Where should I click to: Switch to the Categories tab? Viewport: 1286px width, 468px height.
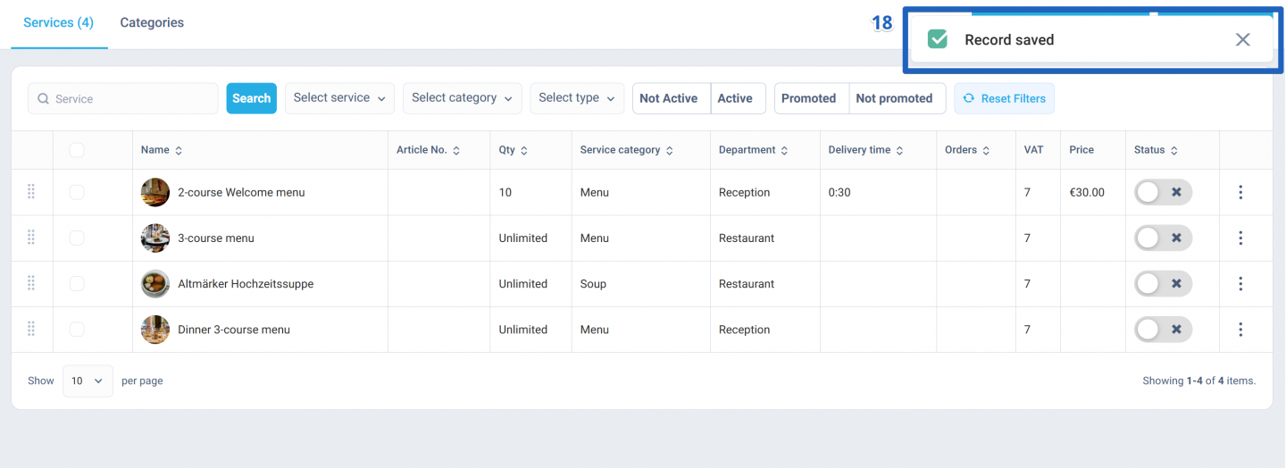point(152,23)
